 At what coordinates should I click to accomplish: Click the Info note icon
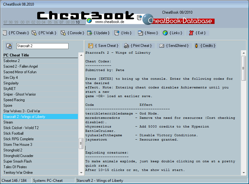tap(117, 33)
